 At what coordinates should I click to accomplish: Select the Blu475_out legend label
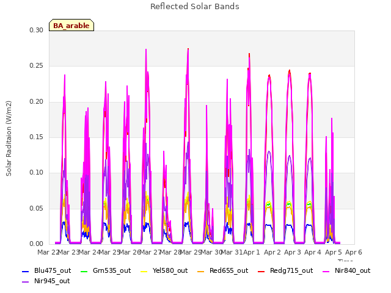pos(53,270)
